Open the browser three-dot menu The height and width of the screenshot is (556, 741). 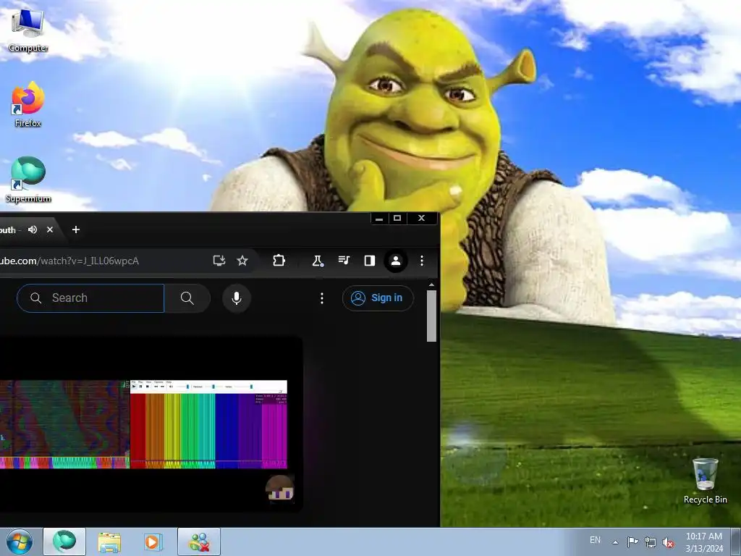pyautogui.click(x=422, y=261)
